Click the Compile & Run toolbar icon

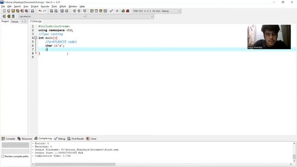101,11
